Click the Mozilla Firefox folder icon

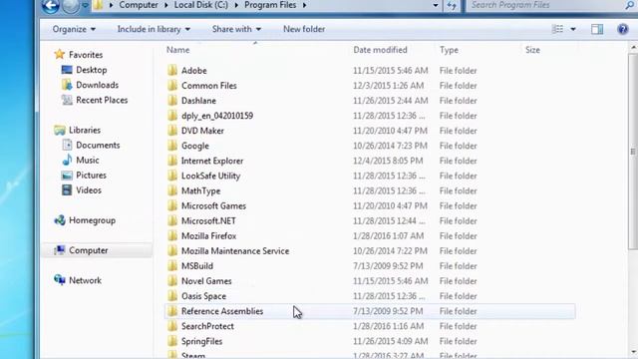click(172, 236)
